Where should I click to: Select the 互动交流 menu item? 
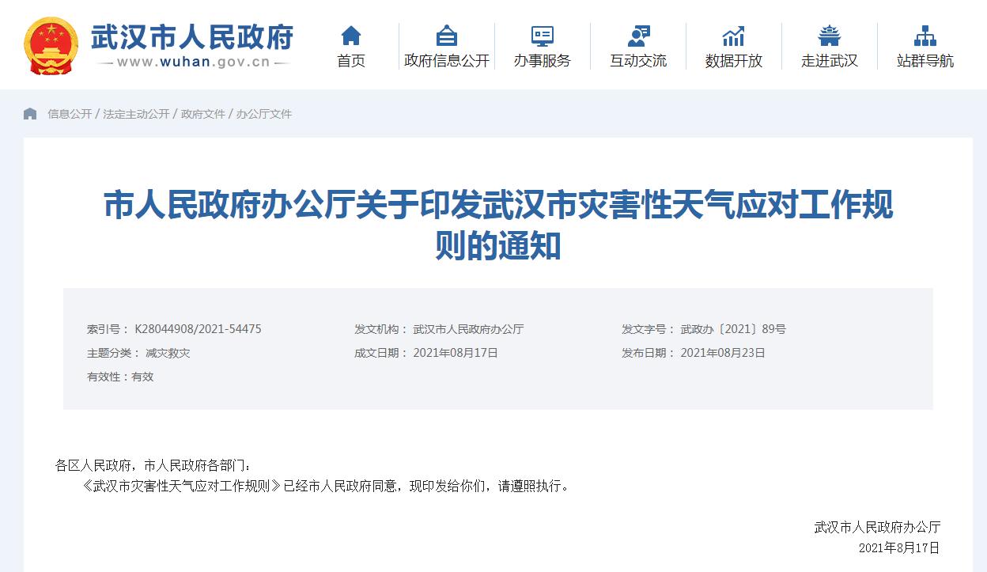coord(637,61)
